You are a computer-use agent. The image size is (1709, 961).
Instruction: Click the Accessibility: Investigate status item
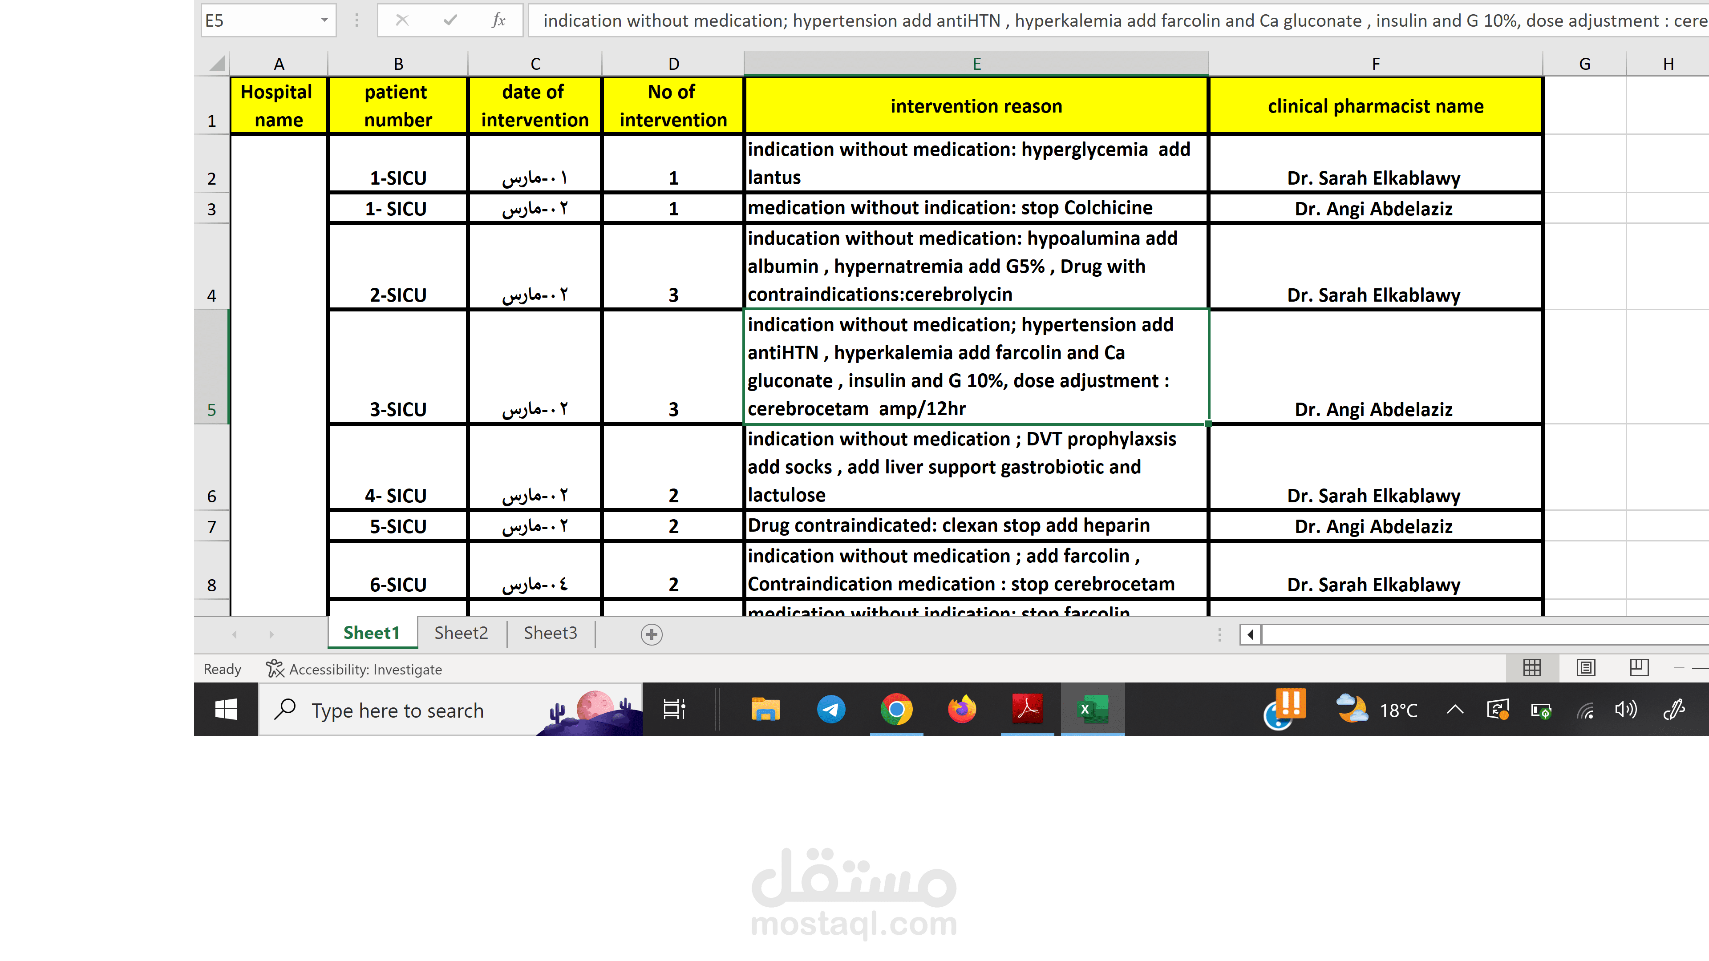click(354, 669)
